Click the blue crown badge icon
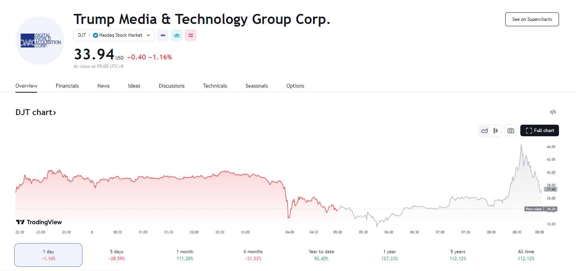 point(177,35)
